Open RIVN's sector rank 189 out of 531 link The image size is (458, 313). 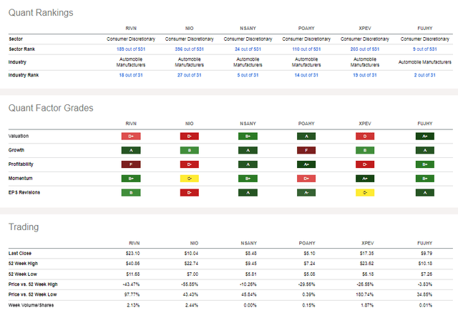click(x=131, y=49)
